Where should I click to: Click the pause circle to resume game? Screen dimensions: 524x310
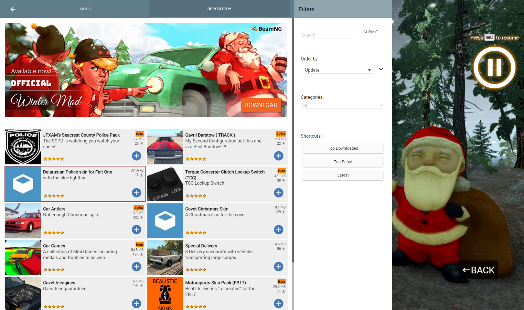pos(494,67)
